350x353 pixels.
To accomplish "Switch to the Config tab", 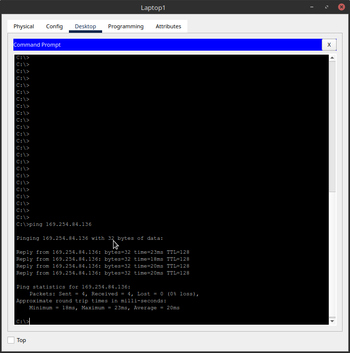I will 54,26.
